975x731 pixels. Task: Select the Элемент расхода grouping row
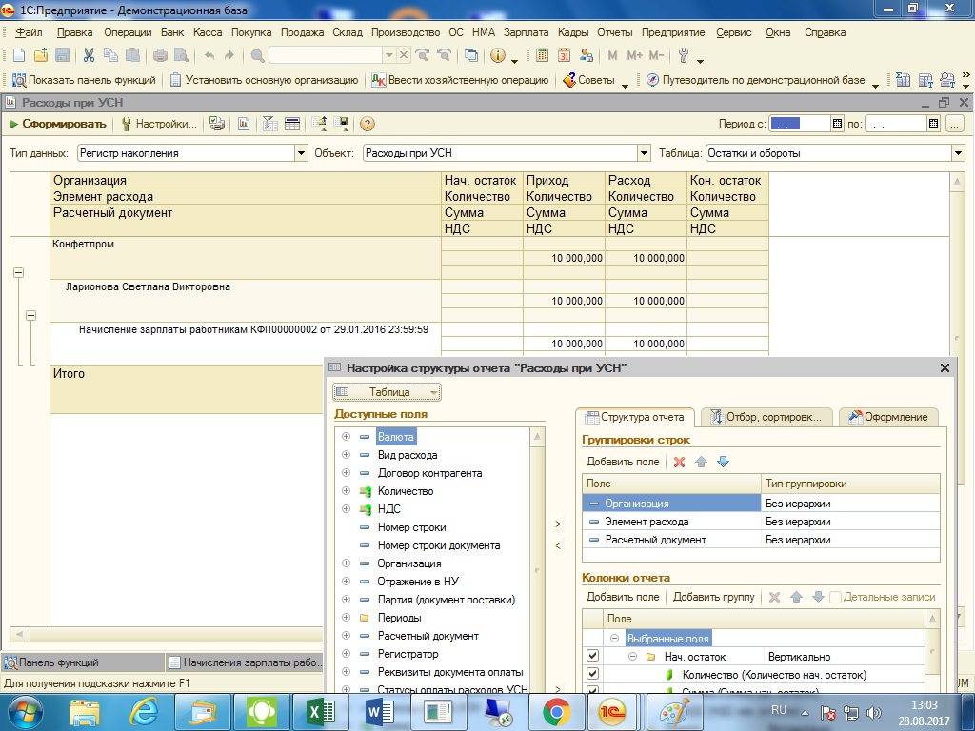coord(647,522)
